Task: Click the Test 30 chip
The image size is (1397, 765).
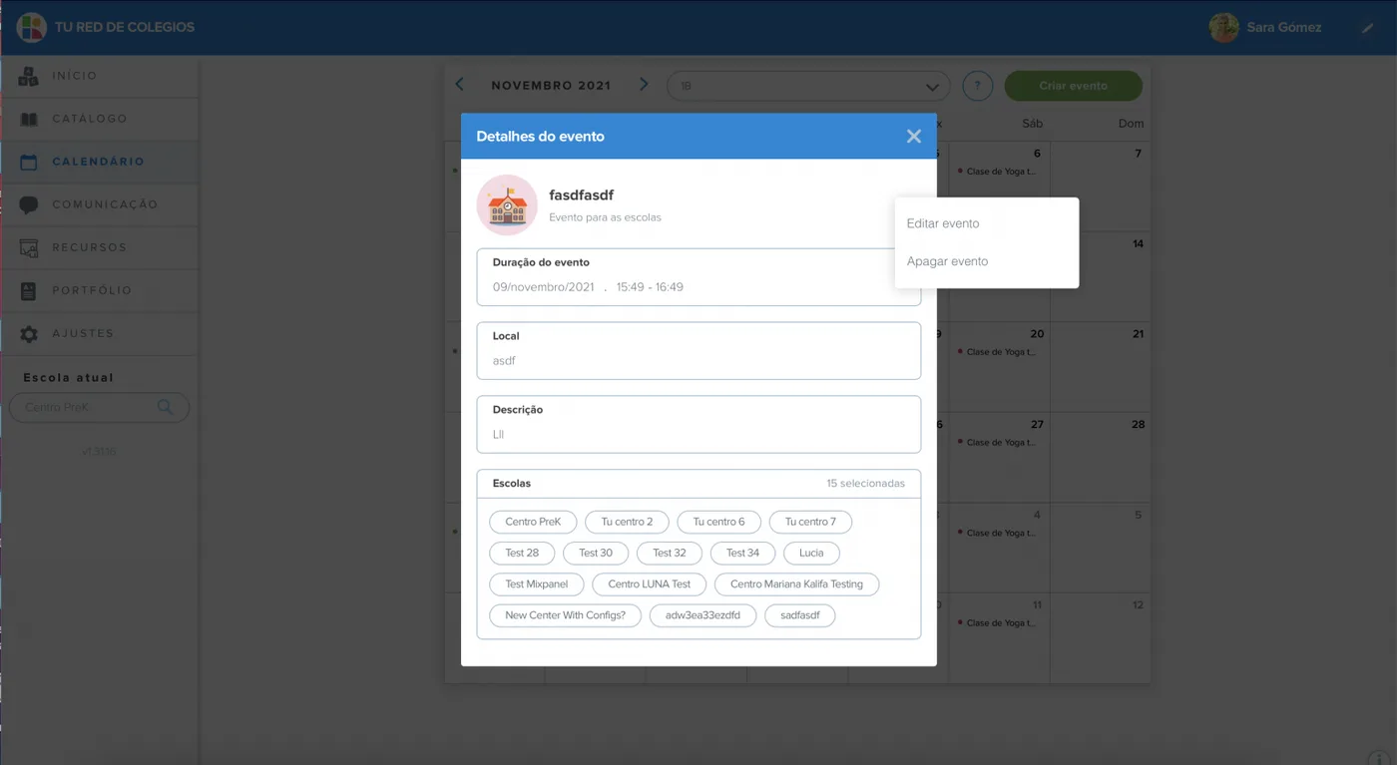Action: pos(596,553)
